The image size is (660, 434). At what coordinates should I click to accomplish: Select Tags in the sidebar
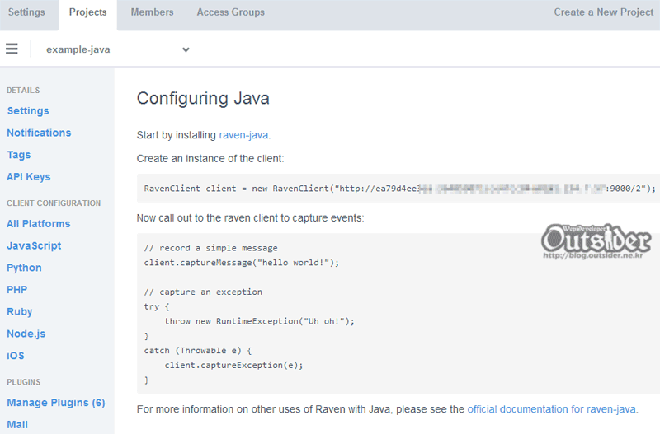[18, 155]
